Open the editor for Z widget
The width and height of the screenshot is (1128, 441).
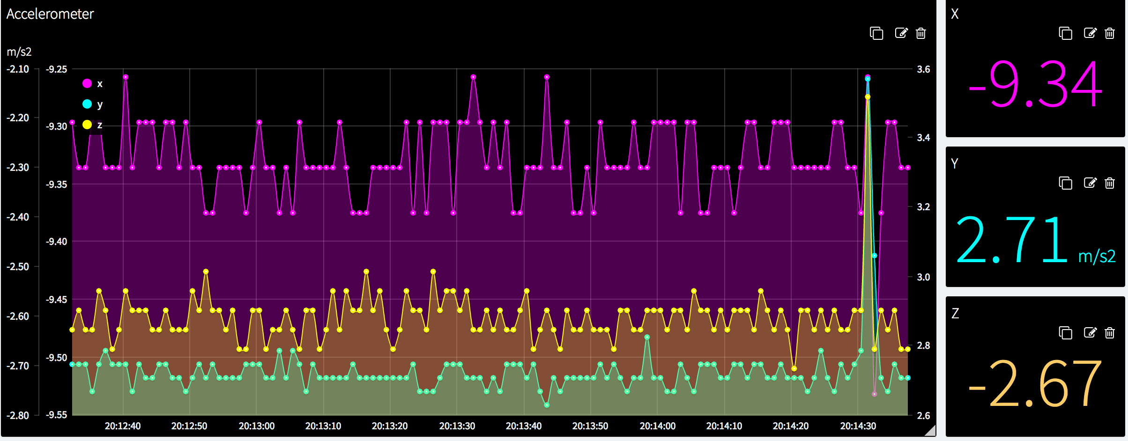click(x=1090, y=333)
